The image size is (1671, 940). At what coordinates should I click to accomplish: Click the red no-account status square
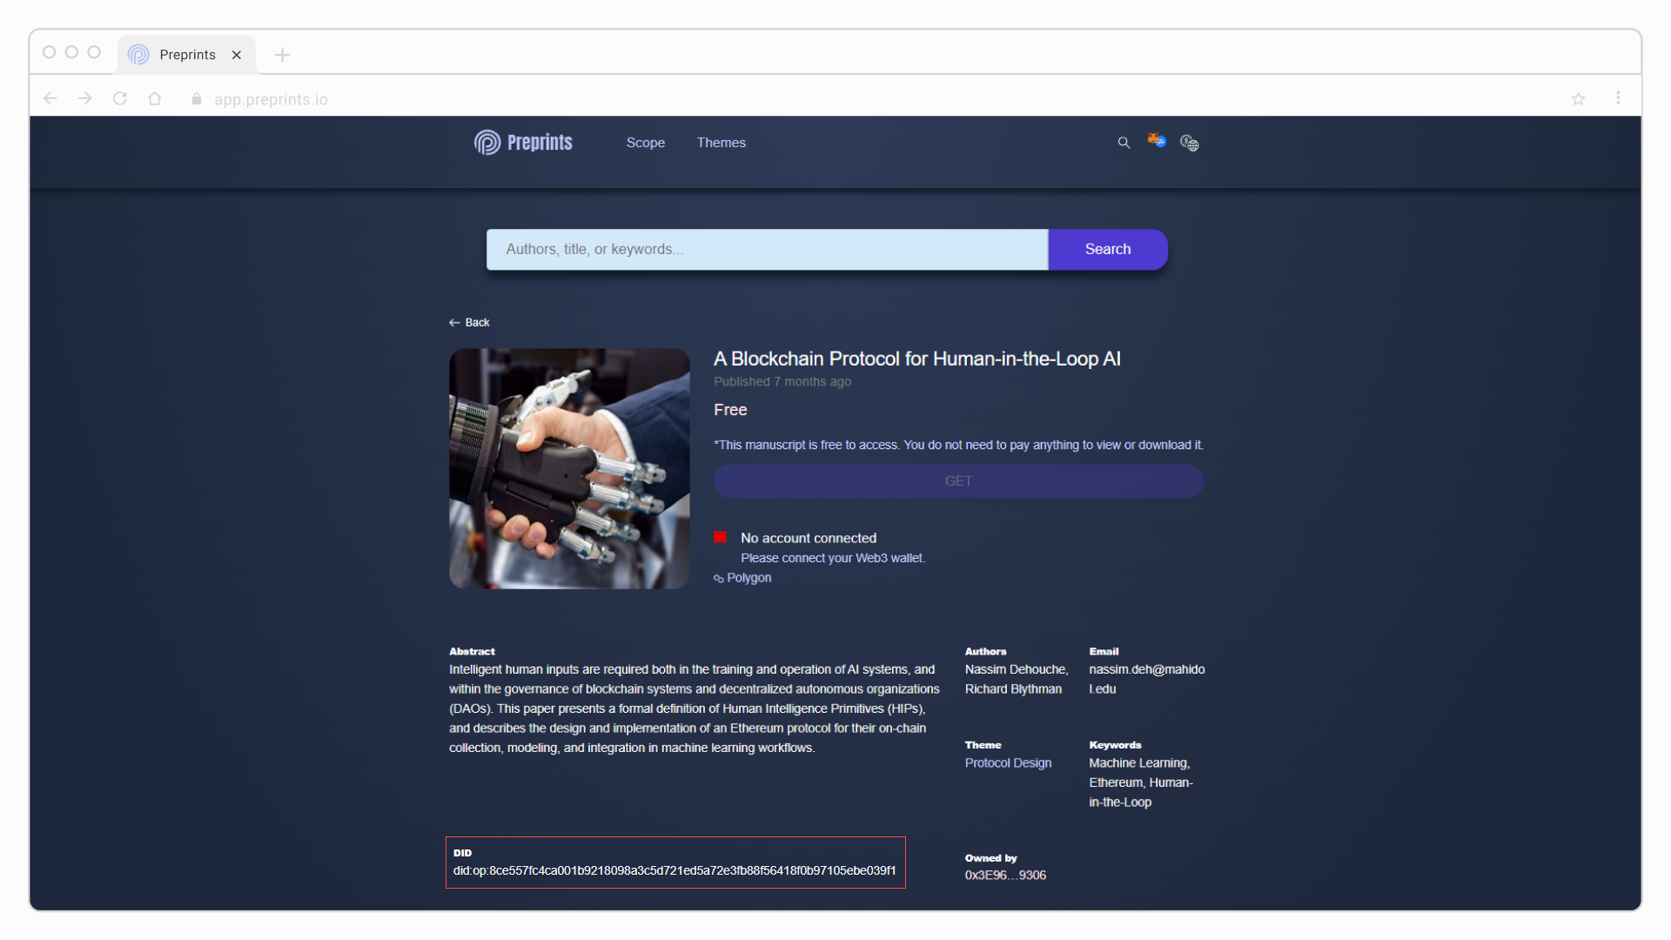(721, 537)
